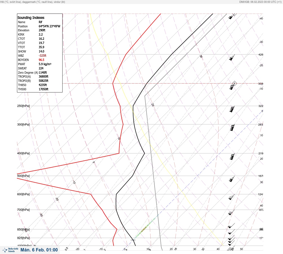The image size is (283, 254).
Task: Select the TH850 value '4235ft'
Action: (43, 85)
